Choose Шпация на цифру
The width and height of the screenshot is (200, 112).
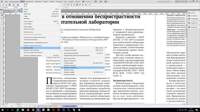(x=82, y=72)
